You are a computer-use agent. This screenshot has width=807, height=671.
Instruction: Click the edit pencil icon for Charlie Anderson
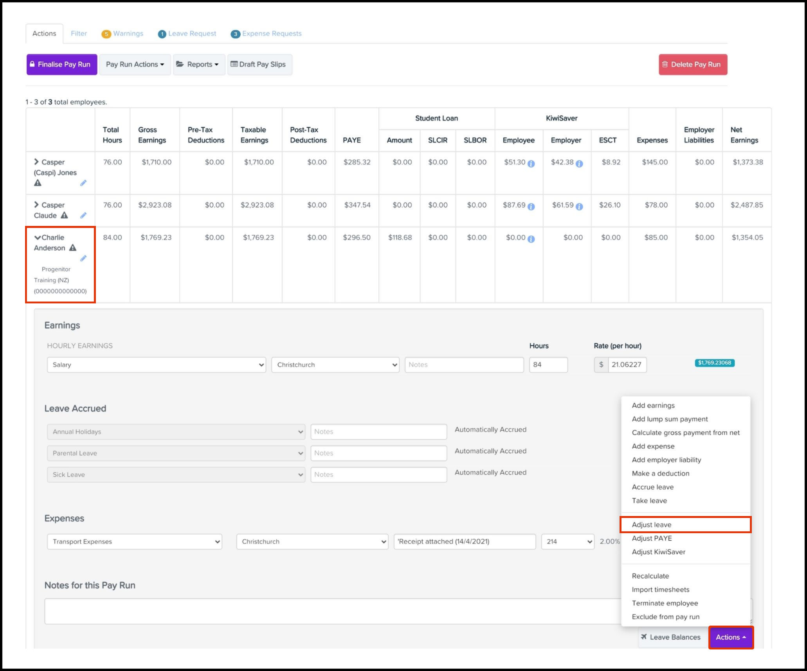tap(83, 258)
